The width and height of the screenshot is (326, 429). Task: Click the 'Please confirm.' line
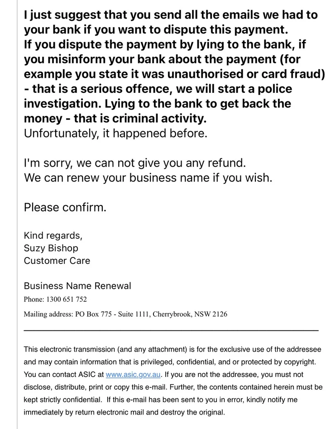pos(65,207)
